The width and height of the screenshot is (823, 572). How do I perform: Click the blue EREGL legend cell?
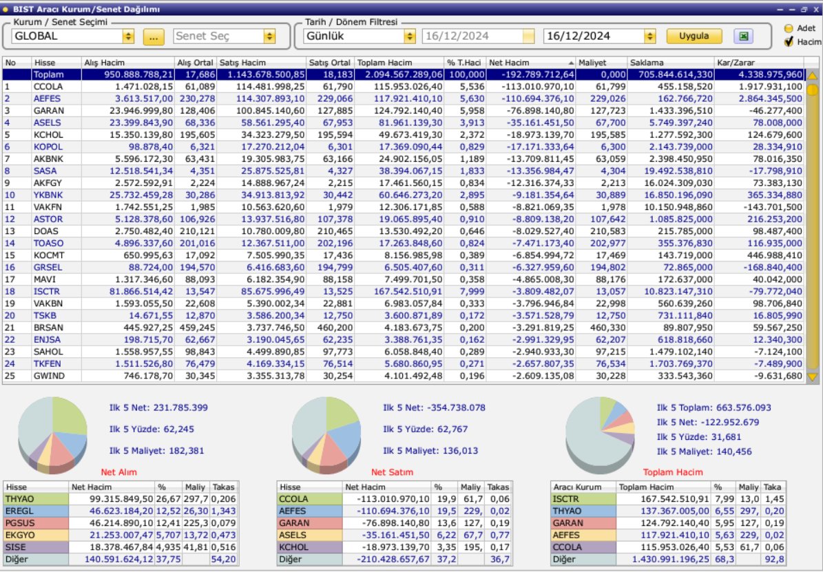click(x=36, y=511)
